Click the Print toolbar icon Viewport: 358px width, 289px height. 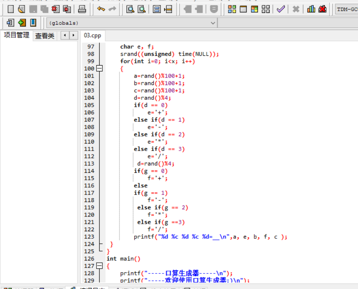[82, 9]
